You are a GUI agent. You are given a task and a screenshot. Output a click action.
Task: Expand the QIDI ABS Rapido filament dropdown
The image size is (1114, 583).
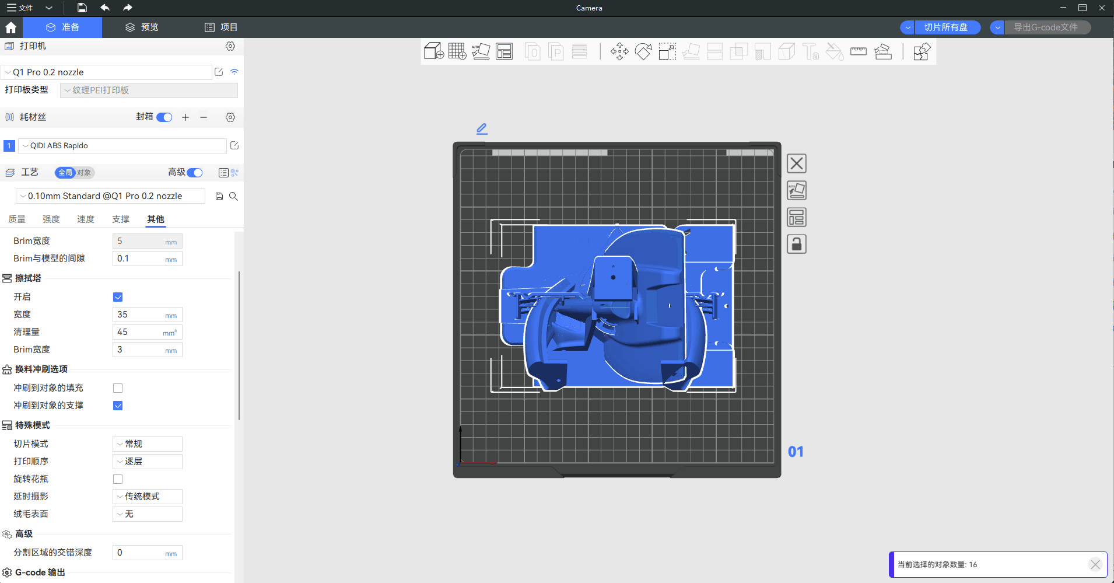coord(122,146)
